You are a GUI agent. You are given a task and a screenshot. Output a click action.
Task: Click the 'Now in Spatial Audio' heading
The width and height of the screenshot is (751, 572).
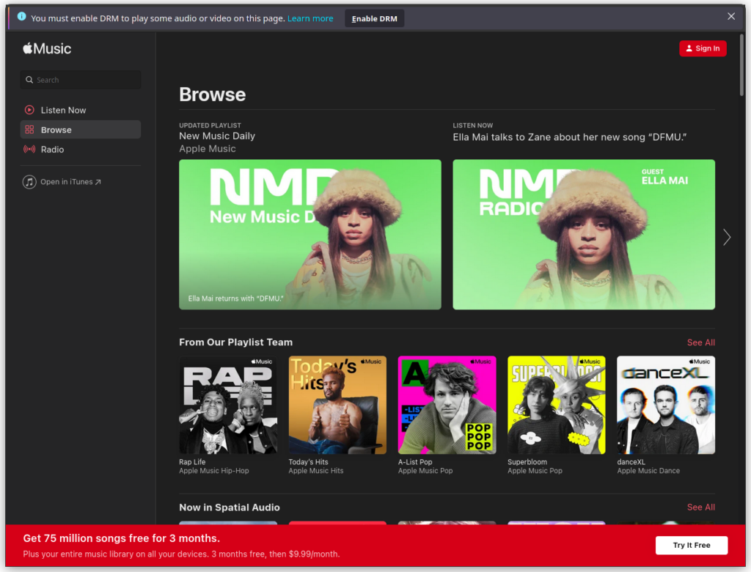point(230,507)
